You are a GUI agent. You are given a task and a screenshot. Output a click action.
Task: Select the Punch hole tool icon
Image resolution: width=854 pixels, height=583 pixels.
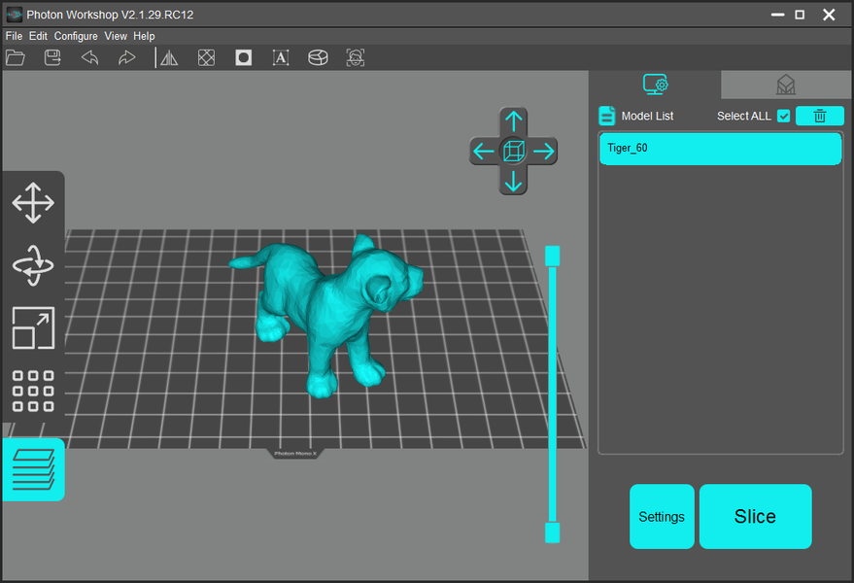(x=244, y=57)
